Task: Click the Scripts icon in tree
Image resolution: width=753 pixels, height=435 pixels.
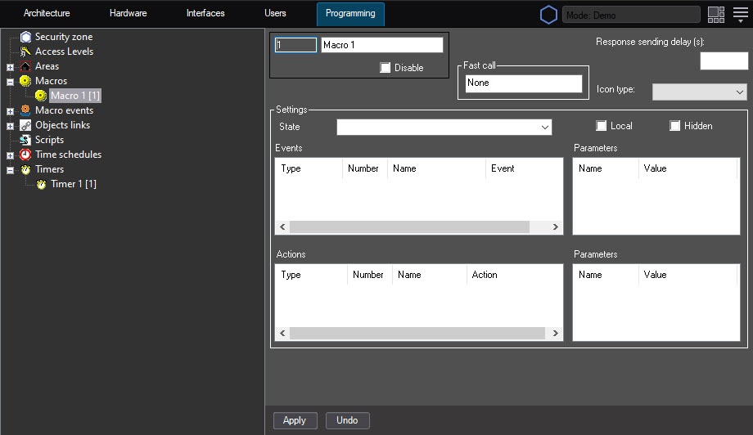Action: (25, 140)
